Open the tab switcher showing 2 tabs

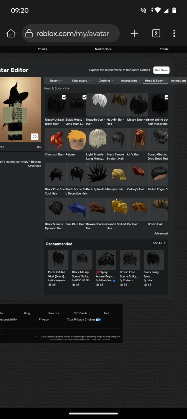click(x=156, y=33)
